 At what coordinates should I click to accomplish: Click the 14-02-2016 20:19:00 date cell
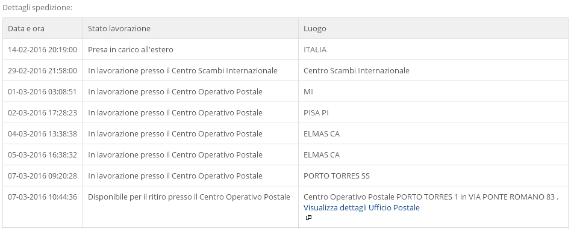click(x=42, y=49)
